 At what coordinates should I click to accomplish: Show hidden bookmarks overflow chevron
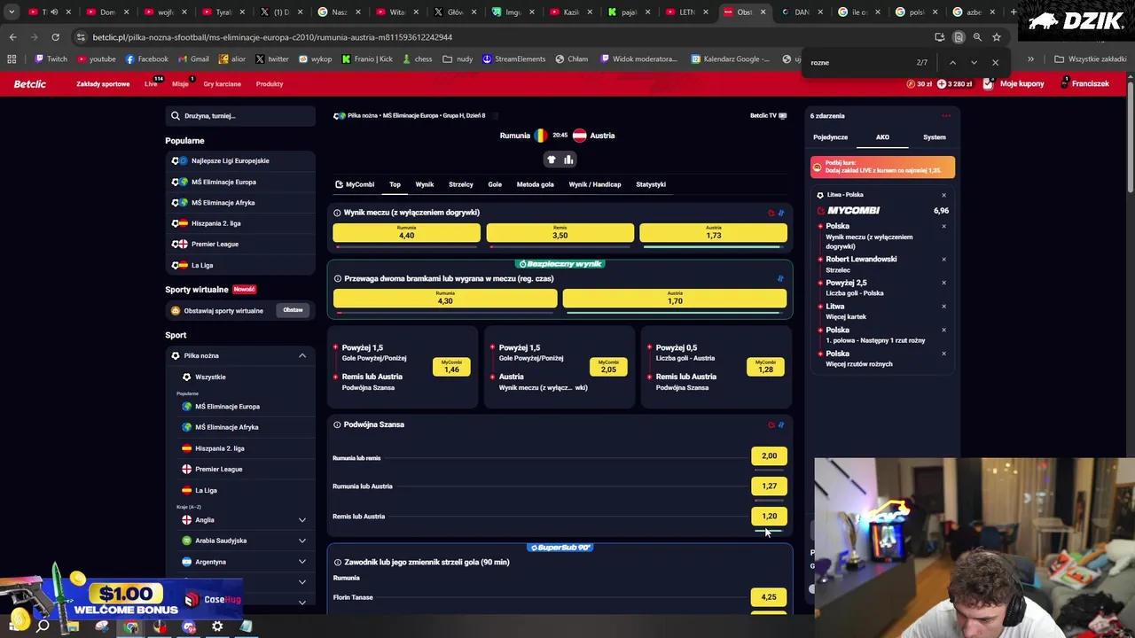[1030, 58]
